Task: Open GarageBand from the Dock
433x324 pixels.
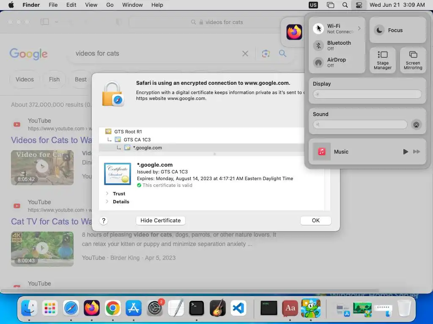Action: (218, 308)
